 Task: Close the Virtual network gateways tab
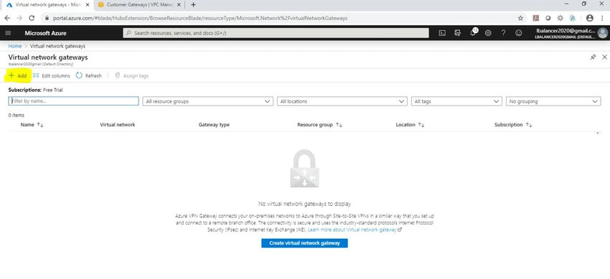coord(88,5)
